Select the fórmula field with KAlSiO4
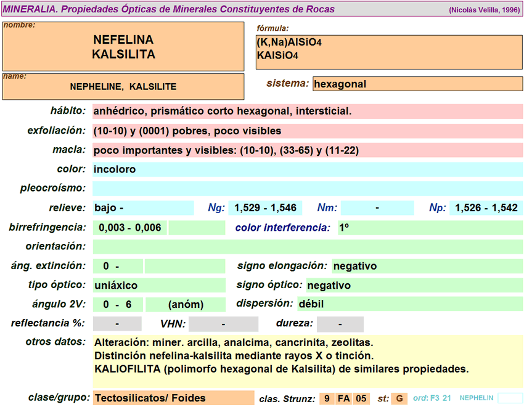This screenshot has width=524, height=407. 388,52
